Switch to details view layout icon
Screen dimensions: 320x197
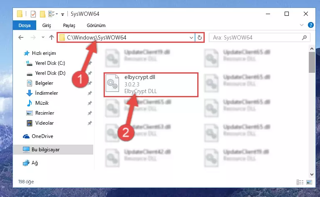(x=300, y=182)
